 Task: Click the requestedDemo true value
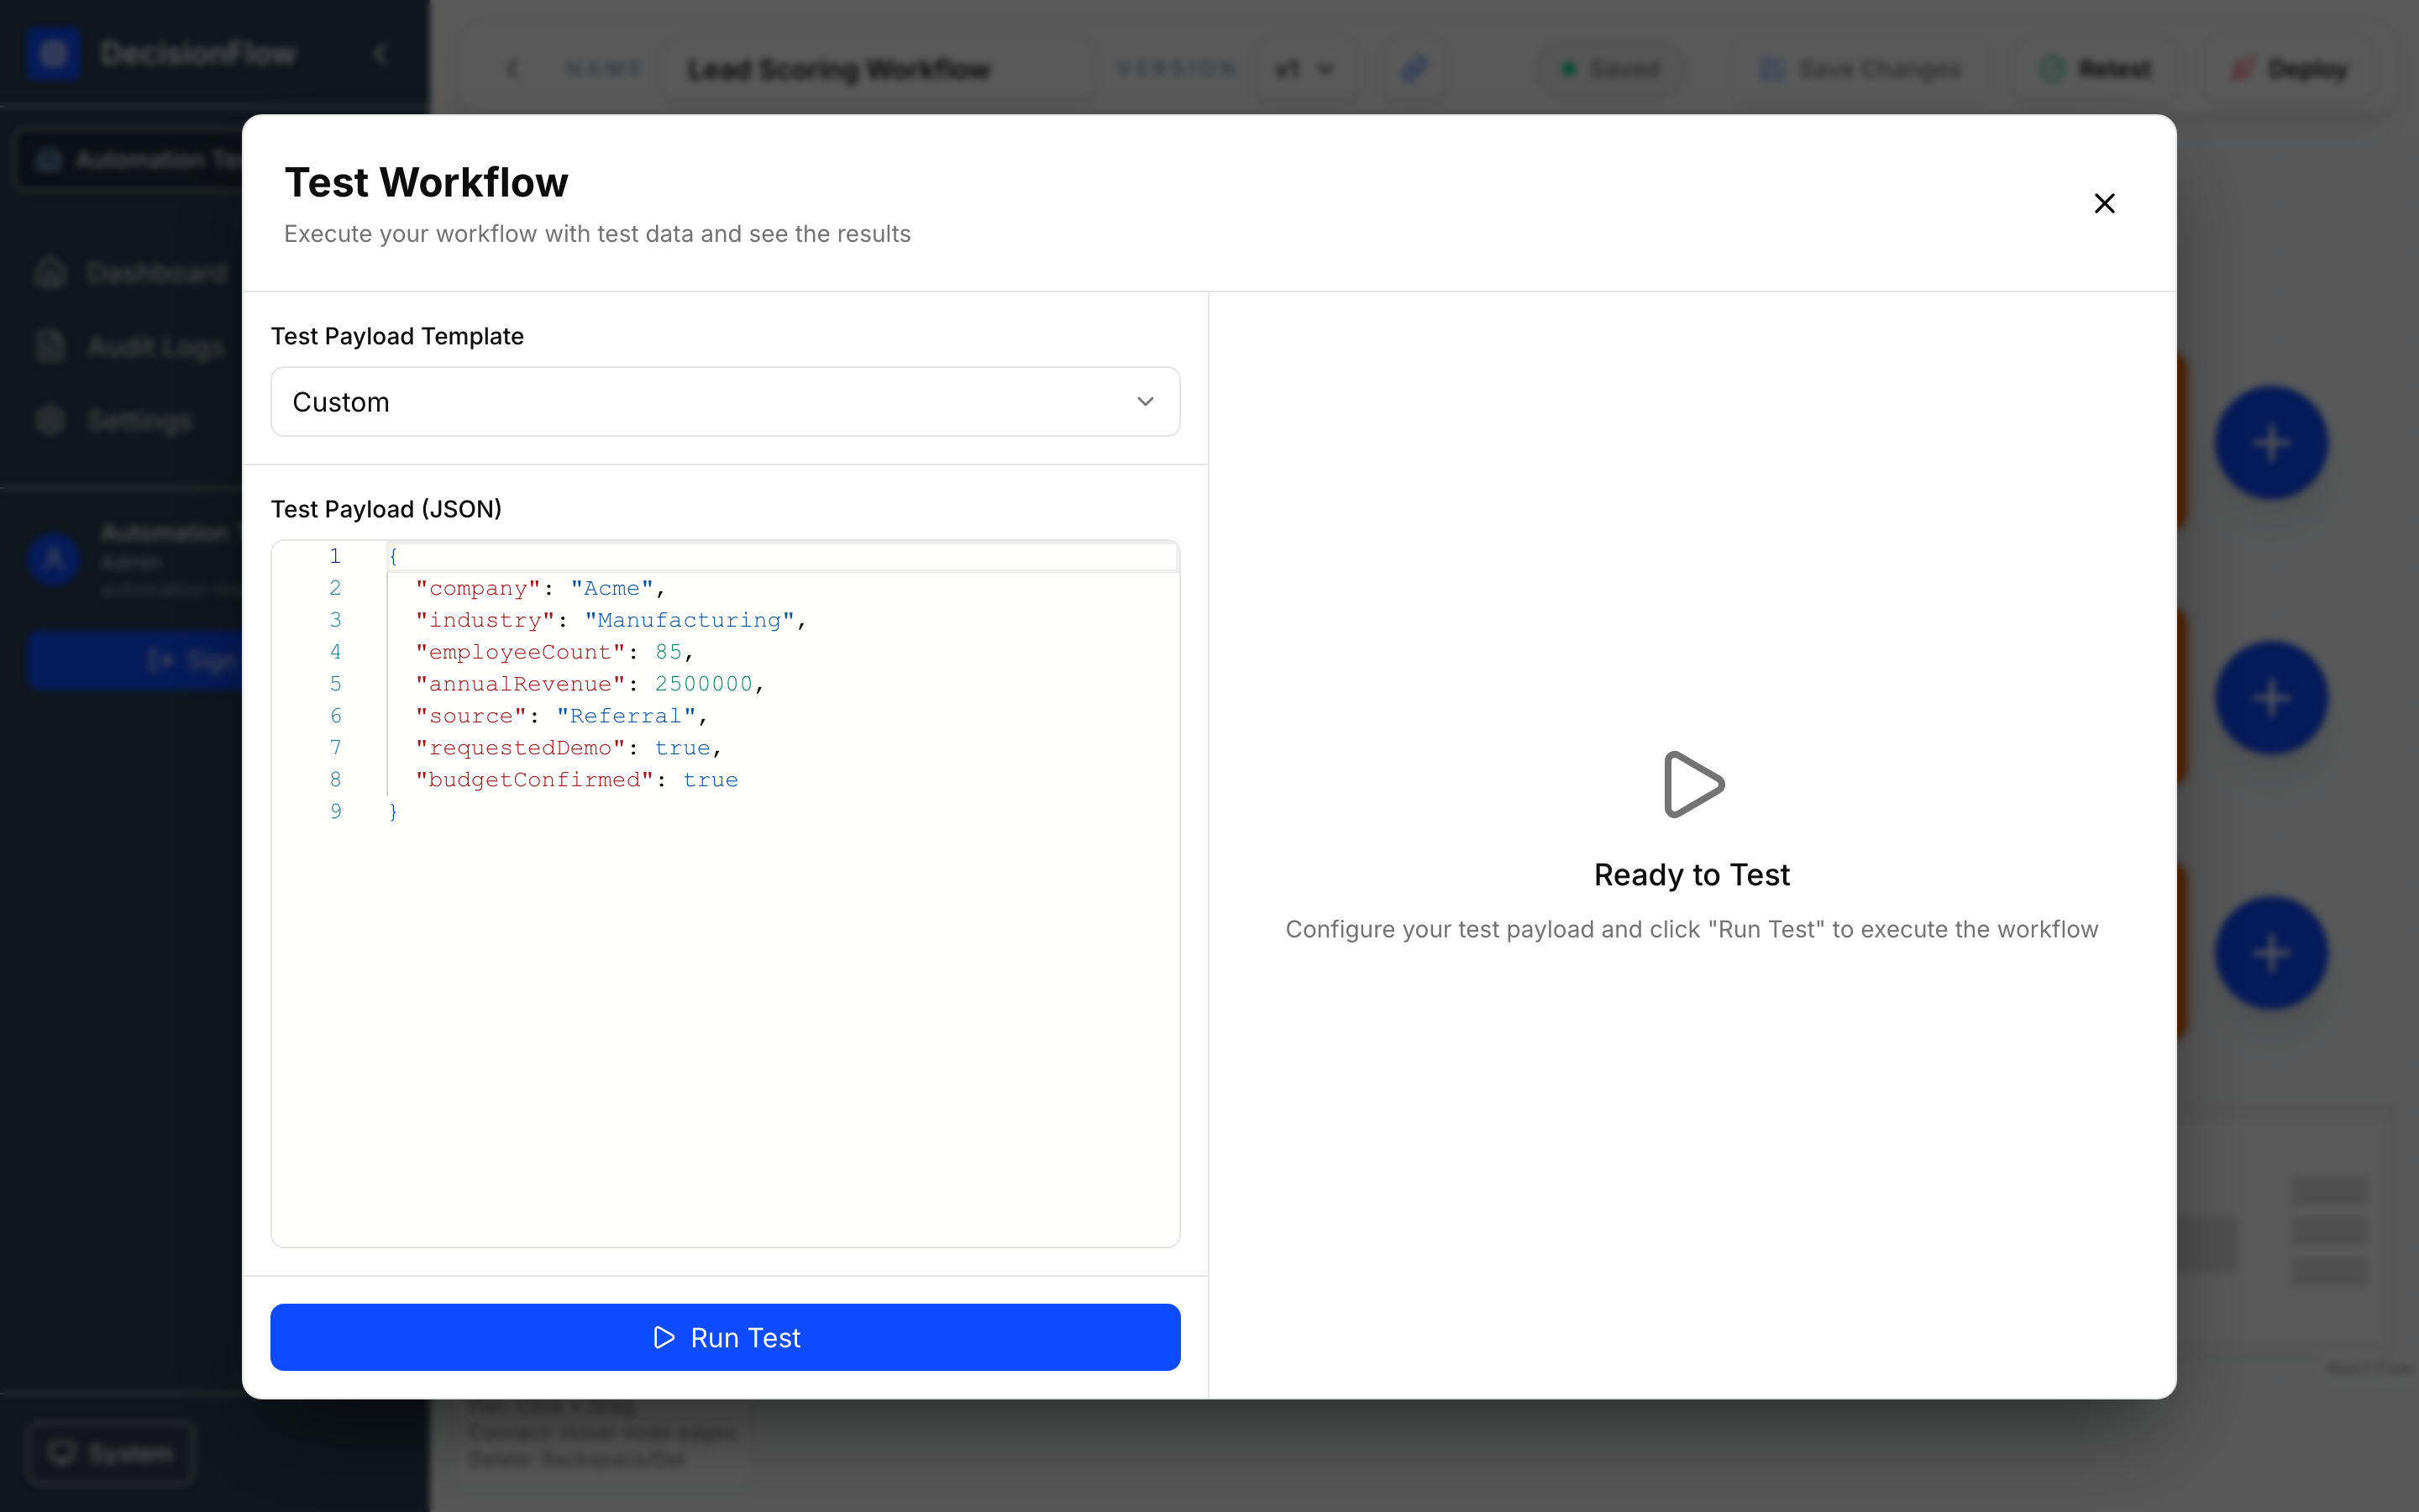tap(682, 748)
